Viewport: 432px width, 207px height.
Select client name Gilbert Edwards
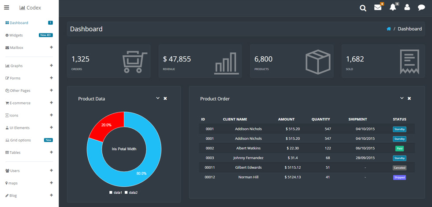click(249, 167)
